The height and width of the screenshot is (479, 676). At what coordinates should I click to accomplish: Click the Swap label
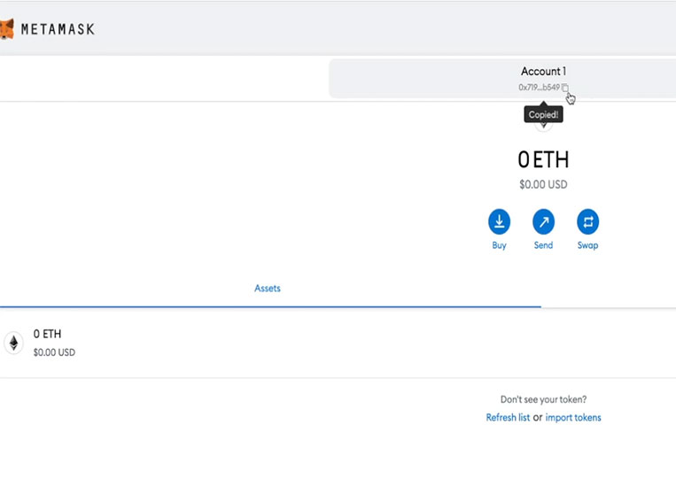click(587, 245)
